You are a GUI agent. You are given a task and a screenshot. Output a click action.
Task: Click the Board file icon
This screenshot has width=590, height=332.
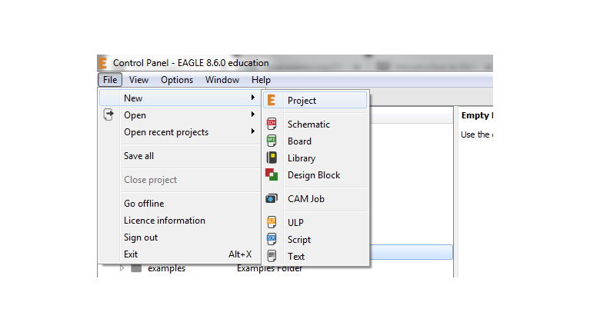click(272, 141)
